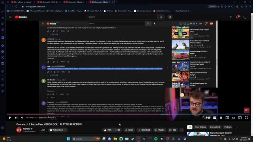
Task: Open the Stylosa channel avatar
Action: click(x=19, y=130)
